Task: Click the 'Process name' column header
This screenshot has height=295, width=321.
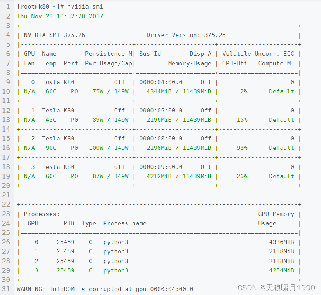Action: 125,223
